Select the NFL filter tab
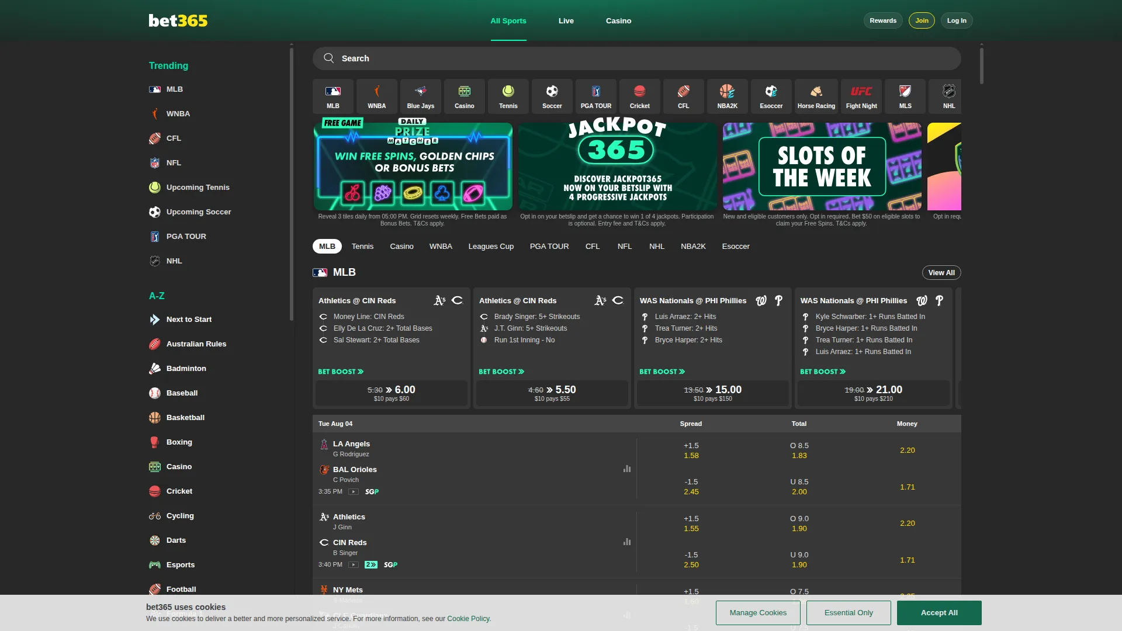The width and height of the screenshot is (1122, 631). pos(625,247)
